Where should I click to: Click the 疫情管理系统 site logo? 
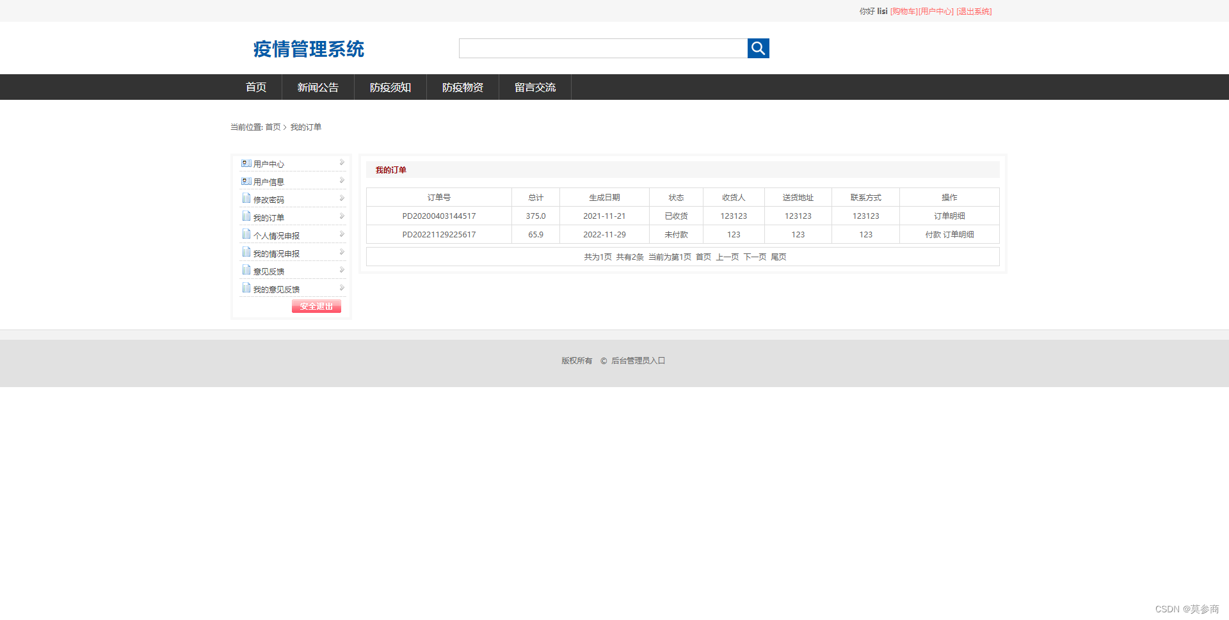point(309,49)
